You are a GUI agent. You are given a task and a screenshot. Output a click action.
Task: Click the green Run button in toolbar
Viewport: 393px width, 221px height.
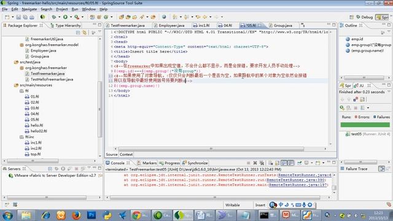66,17
